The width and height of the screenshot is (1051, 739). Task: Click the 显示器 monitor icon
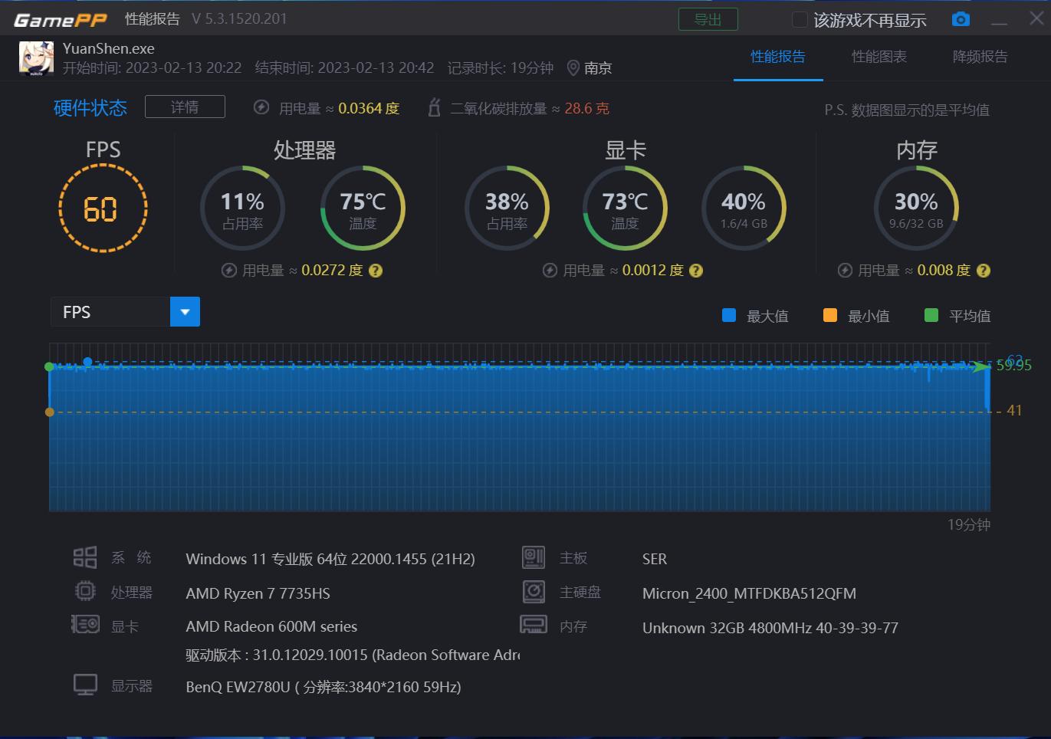85,684
